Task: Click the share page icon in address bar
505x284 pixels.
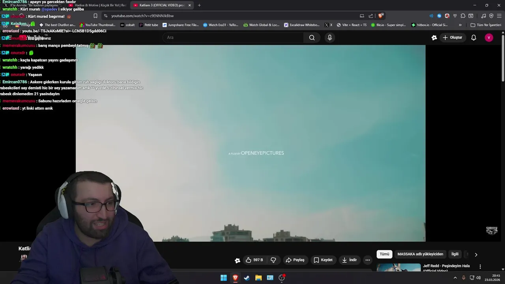Action: 371,16
